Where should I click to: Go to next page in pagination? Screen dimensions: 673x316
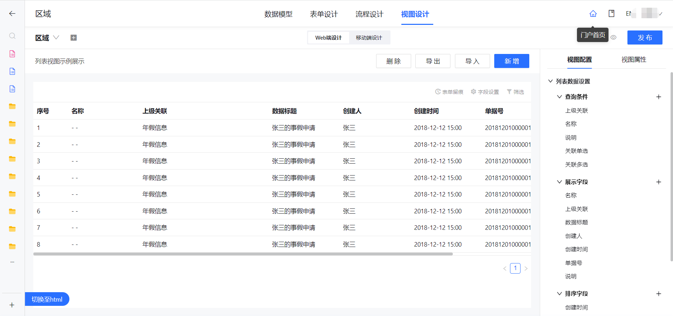pos(526,268)
